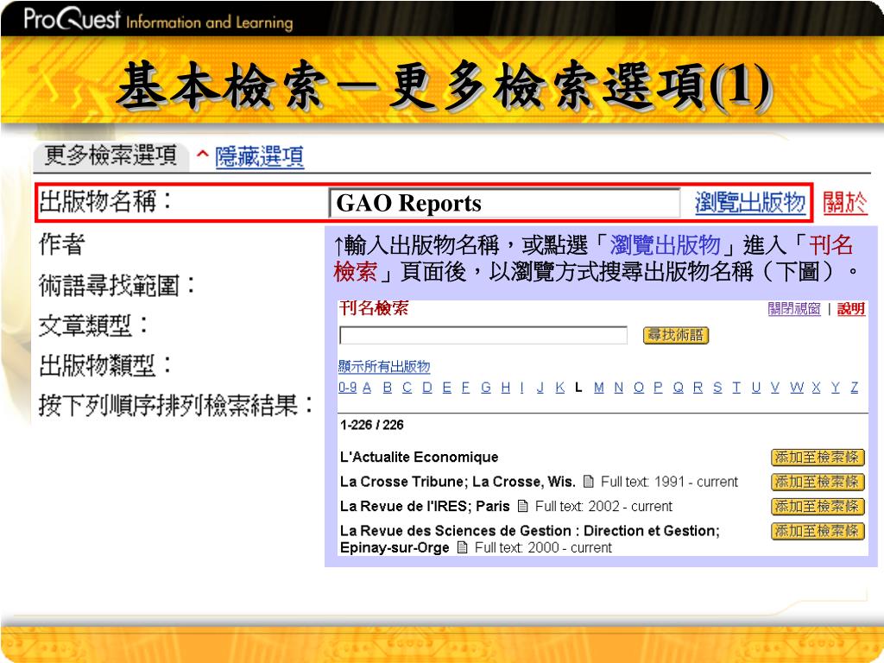
Task: Click the La Revue de l'IRES; Paris title
Action: click(x=425, y=506)
